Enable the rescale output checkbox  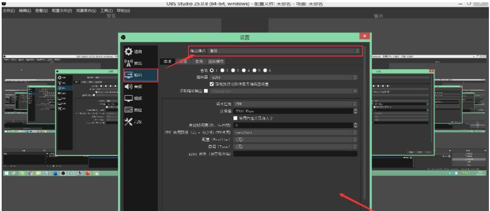(206, 91)
